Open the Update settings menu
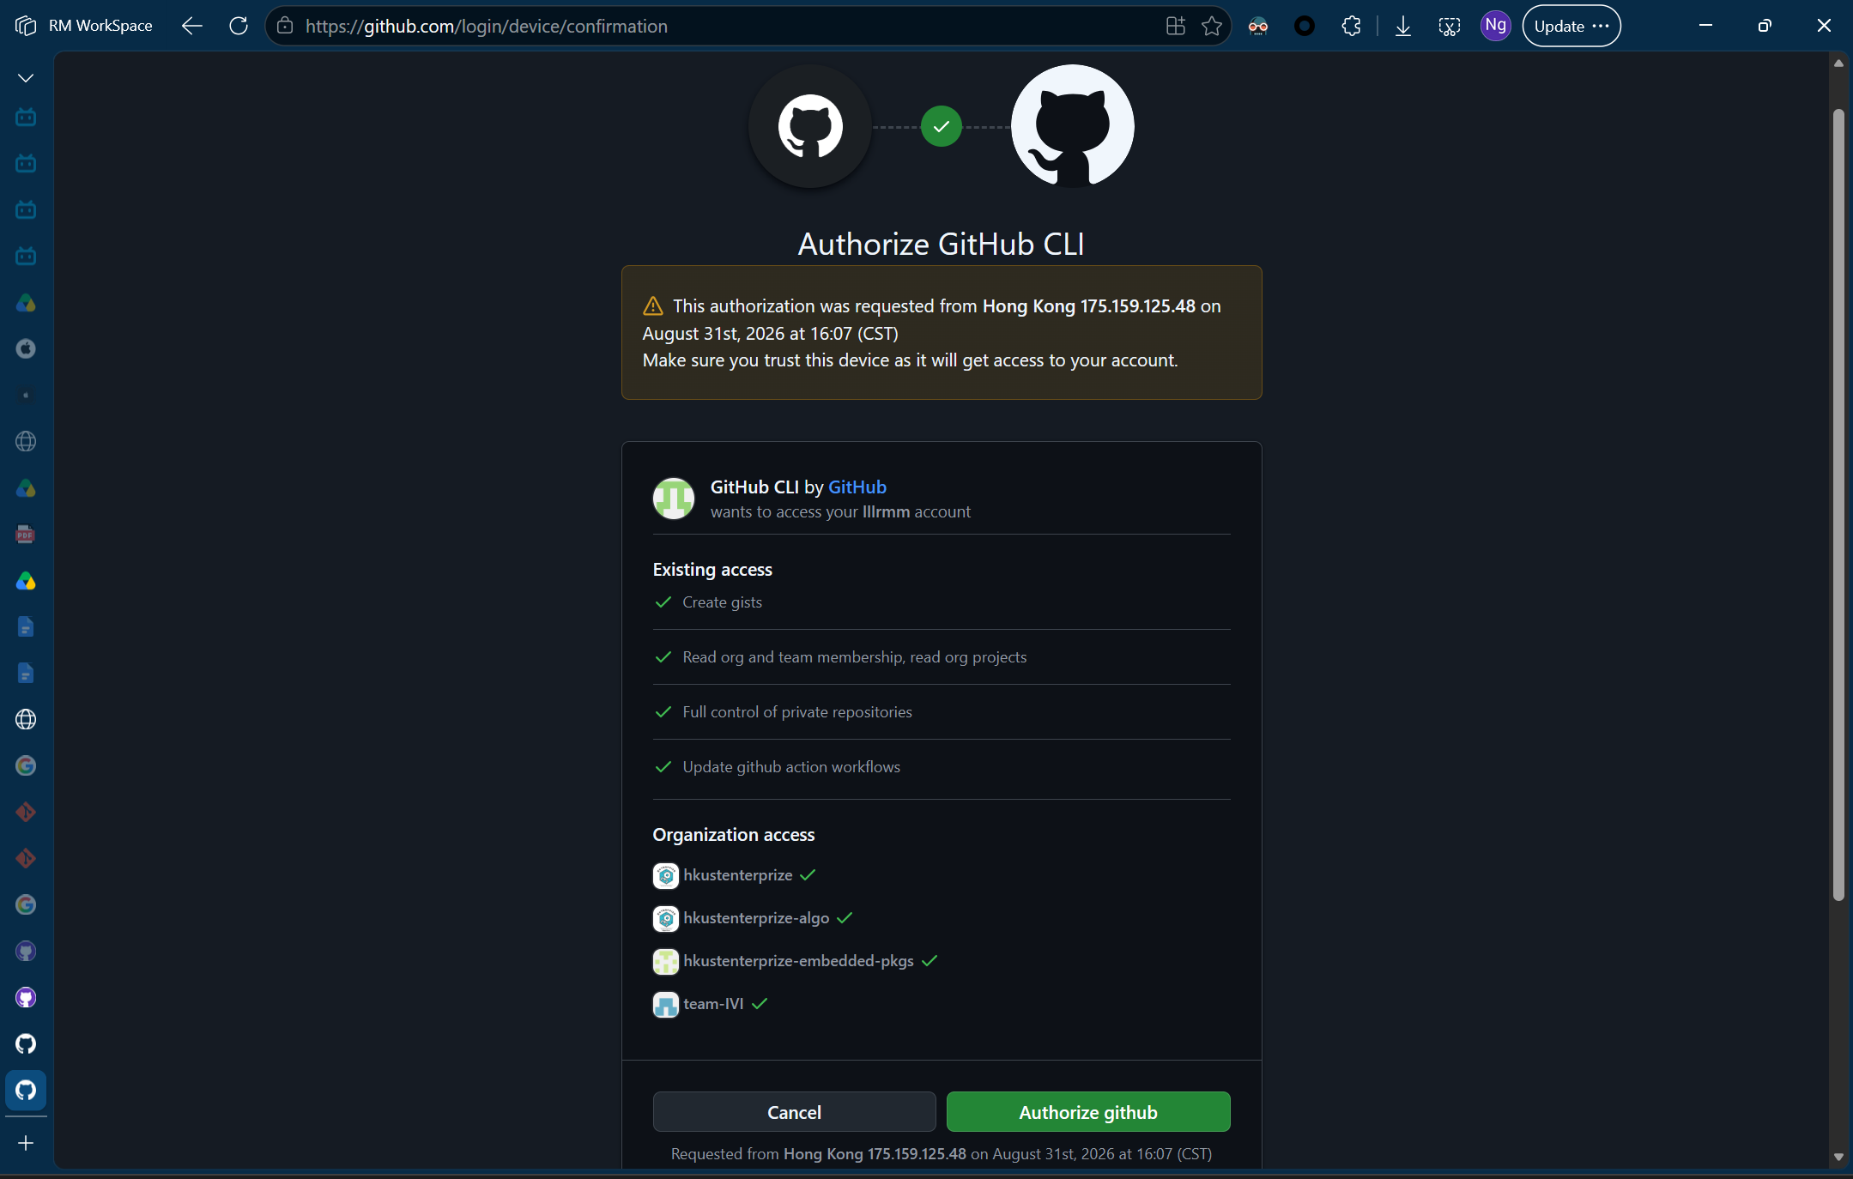 coord(1571,26)
